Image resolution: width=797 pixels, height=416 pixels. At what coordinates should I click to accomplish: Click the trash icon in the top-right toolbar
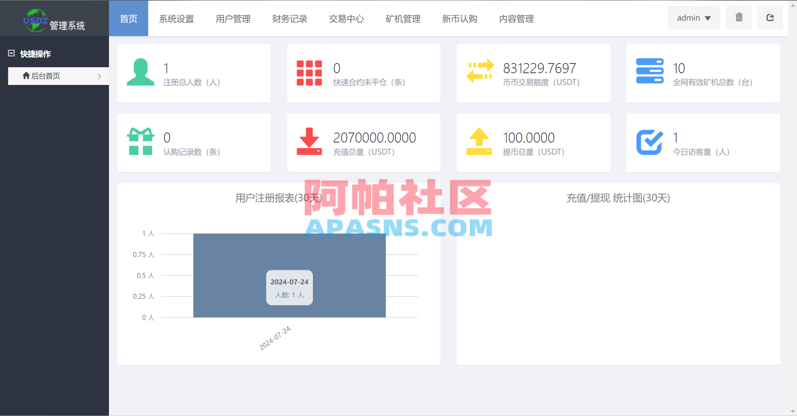pos(739,17)
